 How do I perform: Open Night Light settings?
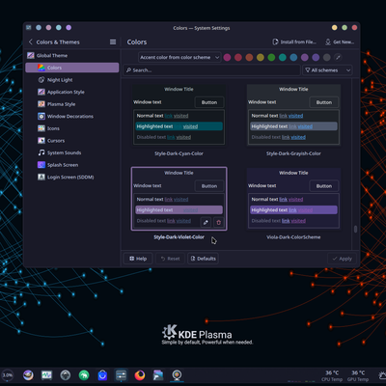(72, 80)
